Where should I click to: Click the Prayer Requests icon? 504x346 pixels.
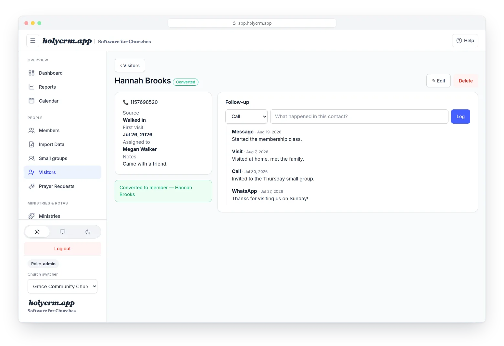click(x=31, y=186)
